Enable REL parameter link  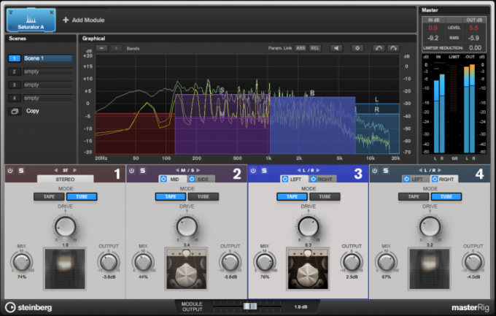click(x=315, y=48)
